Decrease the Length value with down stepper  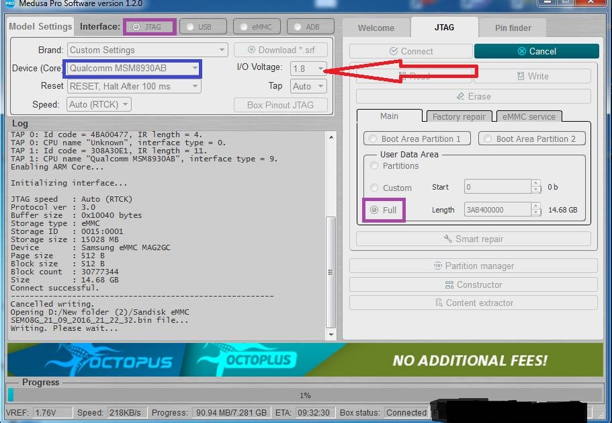[536, 213]
